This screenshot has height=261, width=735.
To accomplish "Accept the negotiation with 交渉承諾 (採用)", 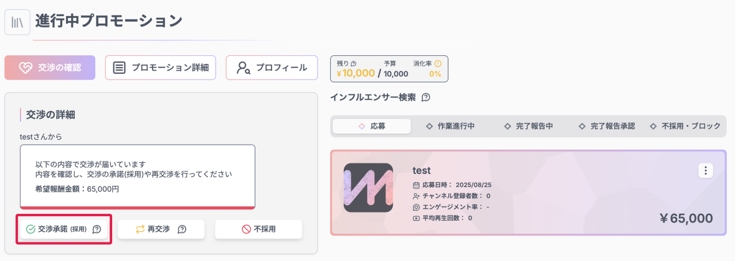I will [58, 229].
